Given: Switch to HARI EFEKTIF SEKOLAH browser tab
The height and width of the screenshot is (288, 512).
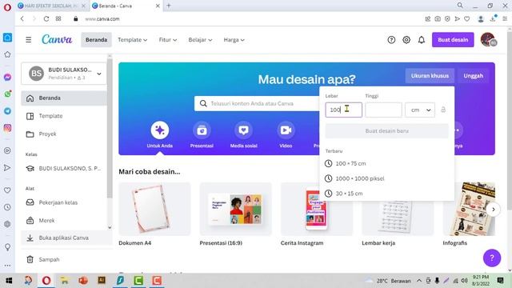Looking at the screenshot, I should [51, 6].
